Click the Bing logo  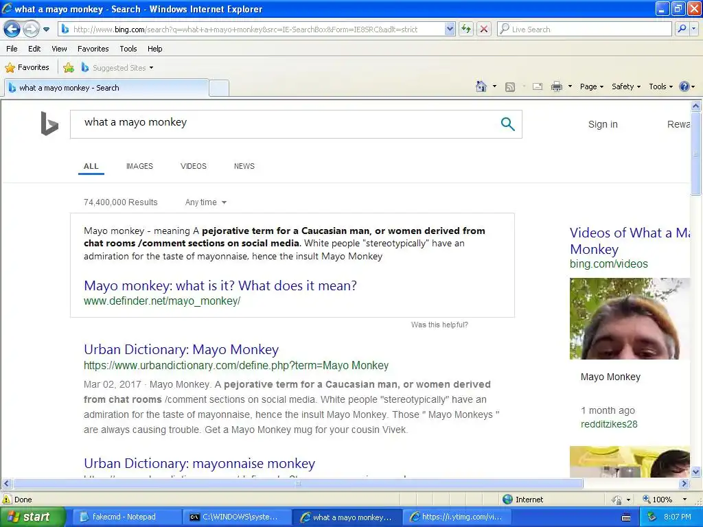49,124
